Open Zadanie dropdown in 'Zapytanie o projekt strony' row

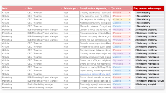(122, 74)
